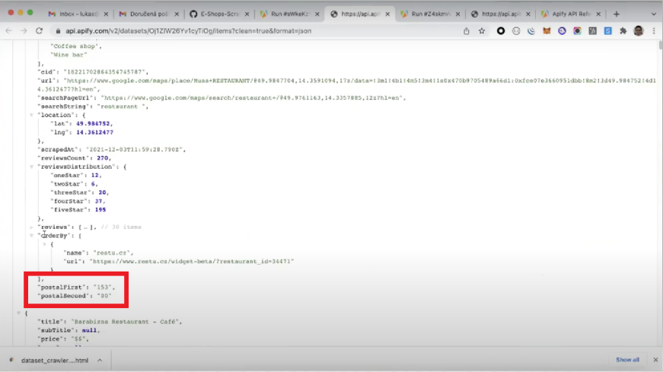Open a new browser tab

(617, 14)
